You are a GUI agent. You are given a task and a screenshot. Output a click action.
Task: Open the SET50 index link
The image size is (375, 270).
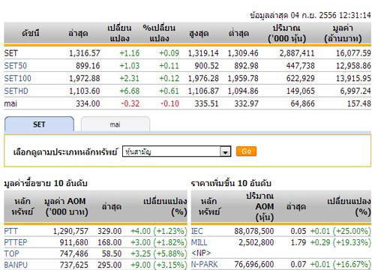tap(16, 66)
